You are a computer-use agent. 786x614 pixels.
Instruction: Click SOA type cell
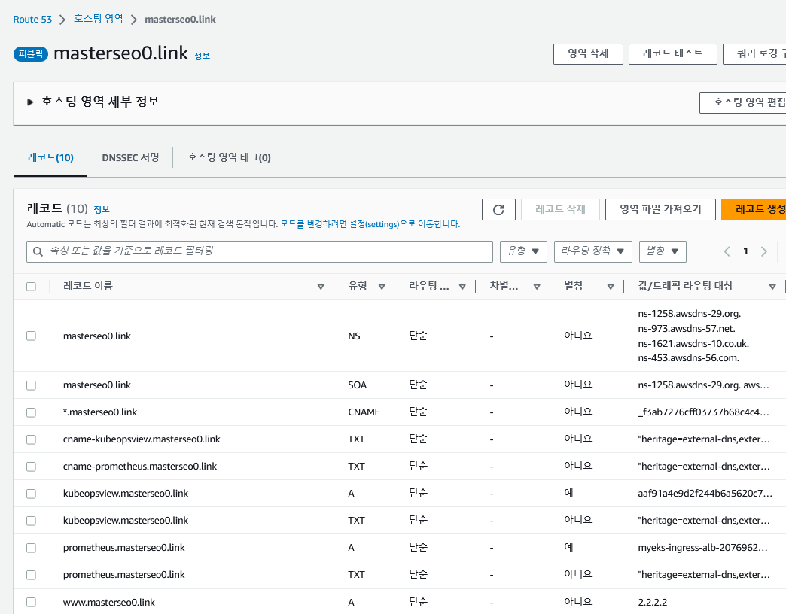[x=358, y=385]
